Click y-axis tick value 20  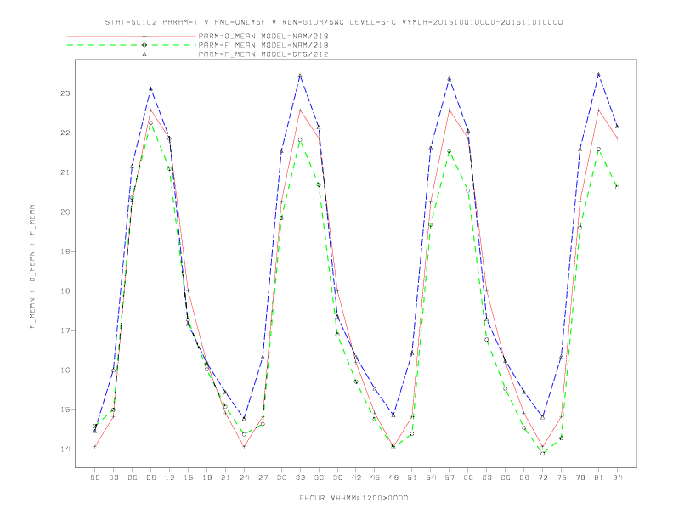click(x=65, y=212)
